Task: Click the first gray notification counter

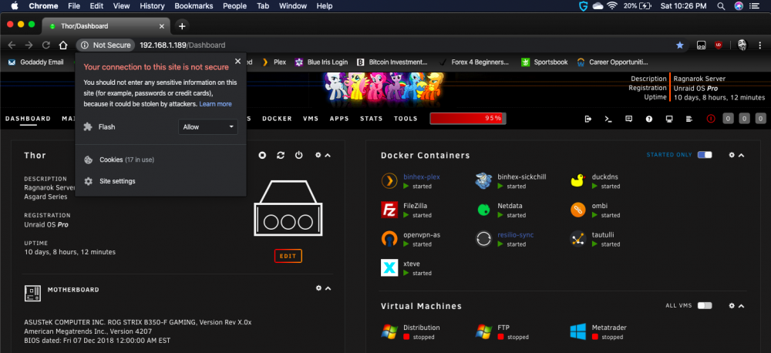Action: coord(729,119)
